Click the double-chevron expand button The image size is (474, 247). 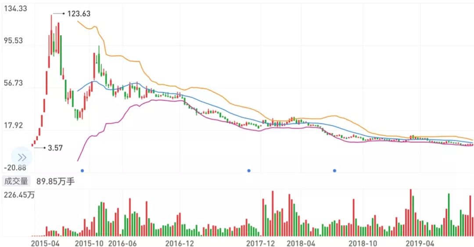pyautogui.click(x=22, y=157)
